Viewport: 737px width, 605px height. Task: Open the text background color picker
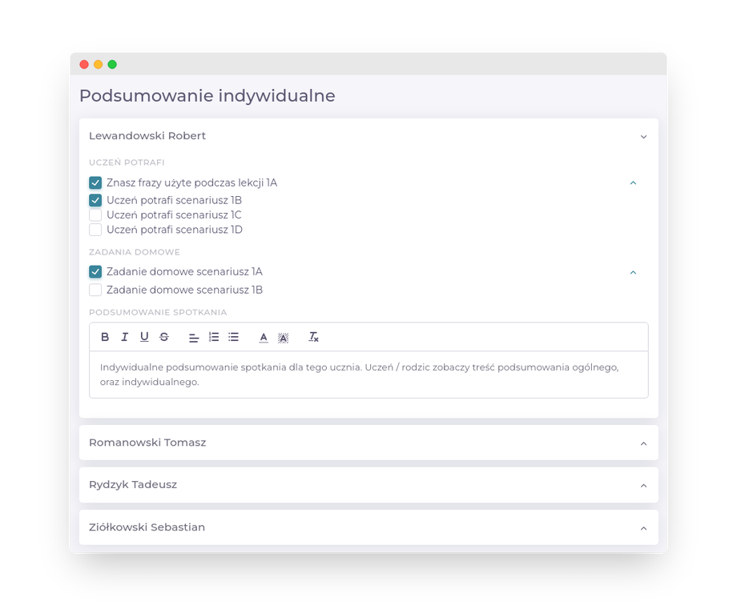[283, 338]
